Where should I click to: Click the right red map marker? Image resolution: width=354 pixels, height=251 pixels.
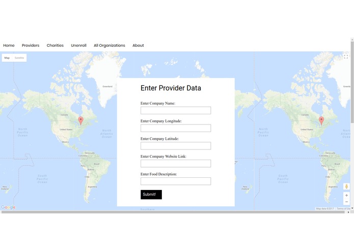pos(321,120)
